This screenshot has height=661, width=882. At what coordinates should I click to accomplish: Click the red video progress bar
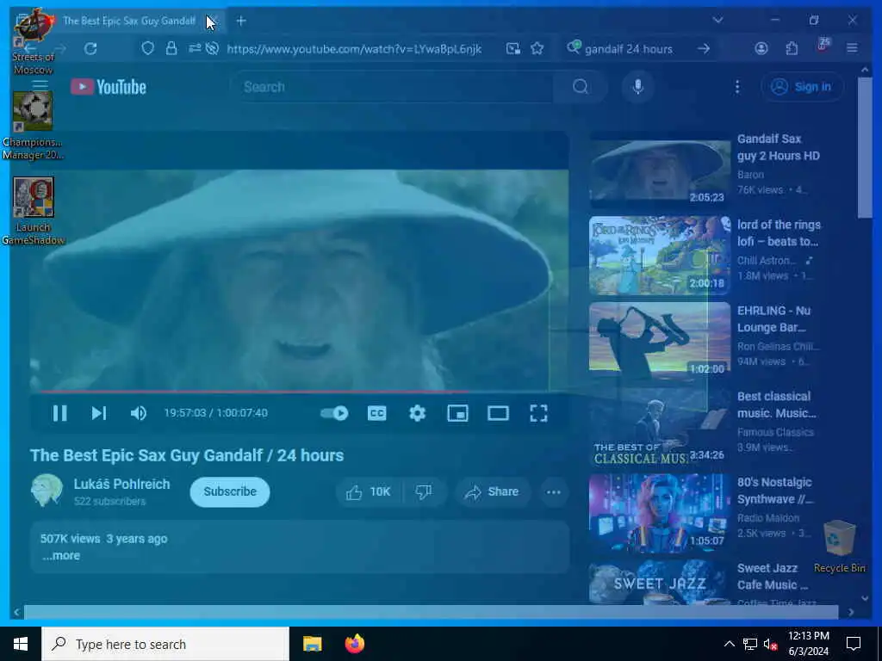tap(253, 392)
